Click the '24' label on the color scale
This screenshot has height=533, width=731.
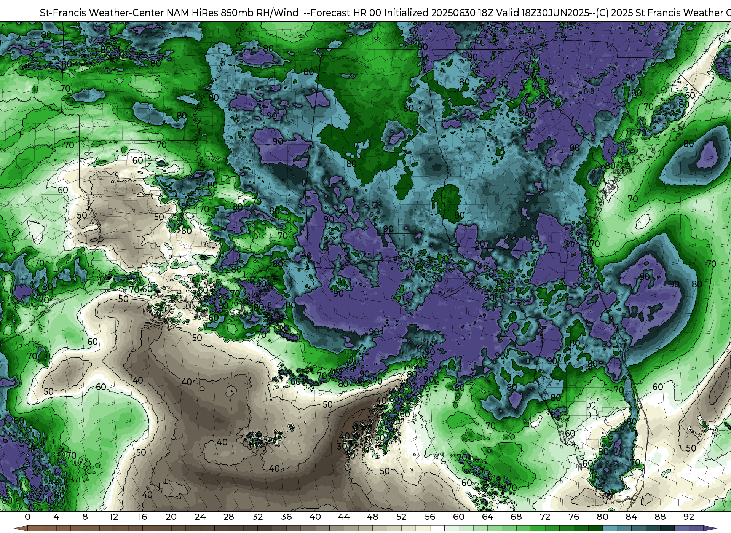coord(200,517)
